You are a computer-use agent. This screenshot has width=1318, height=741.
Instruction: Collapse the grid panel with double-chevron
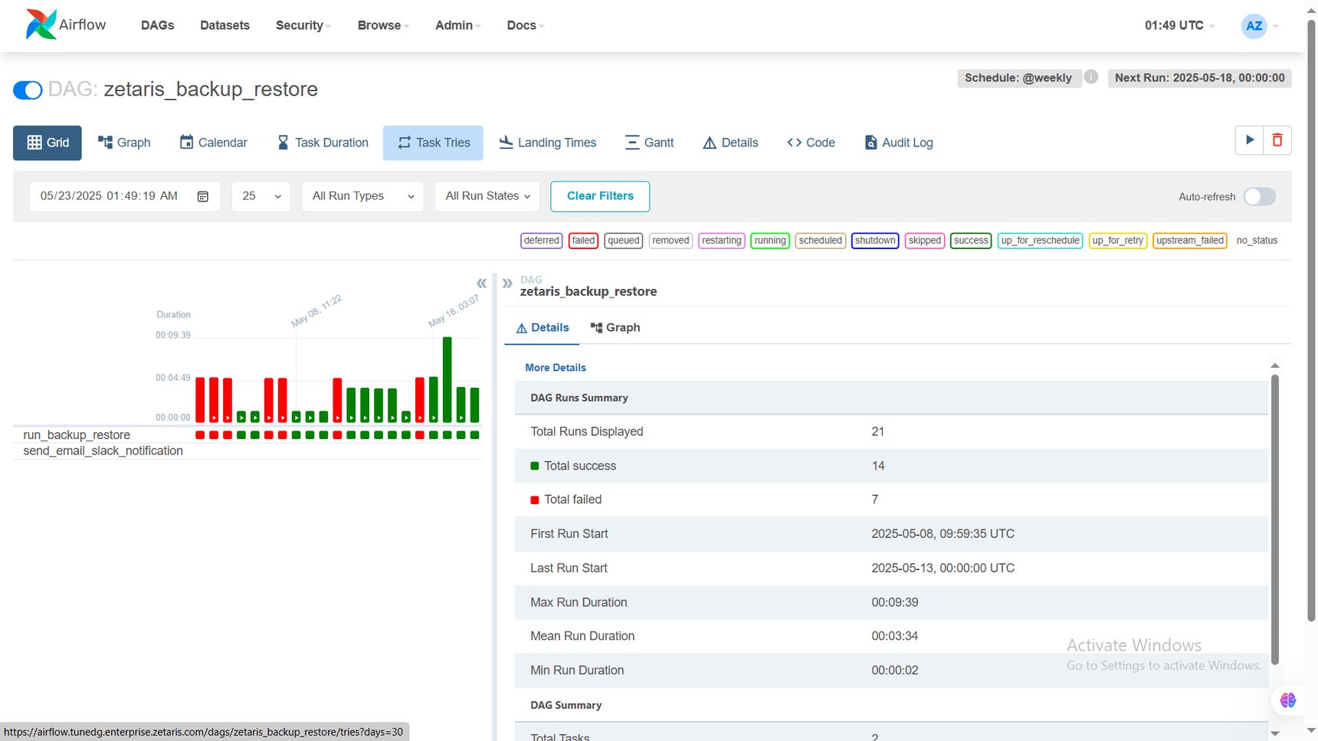point(482,283)
